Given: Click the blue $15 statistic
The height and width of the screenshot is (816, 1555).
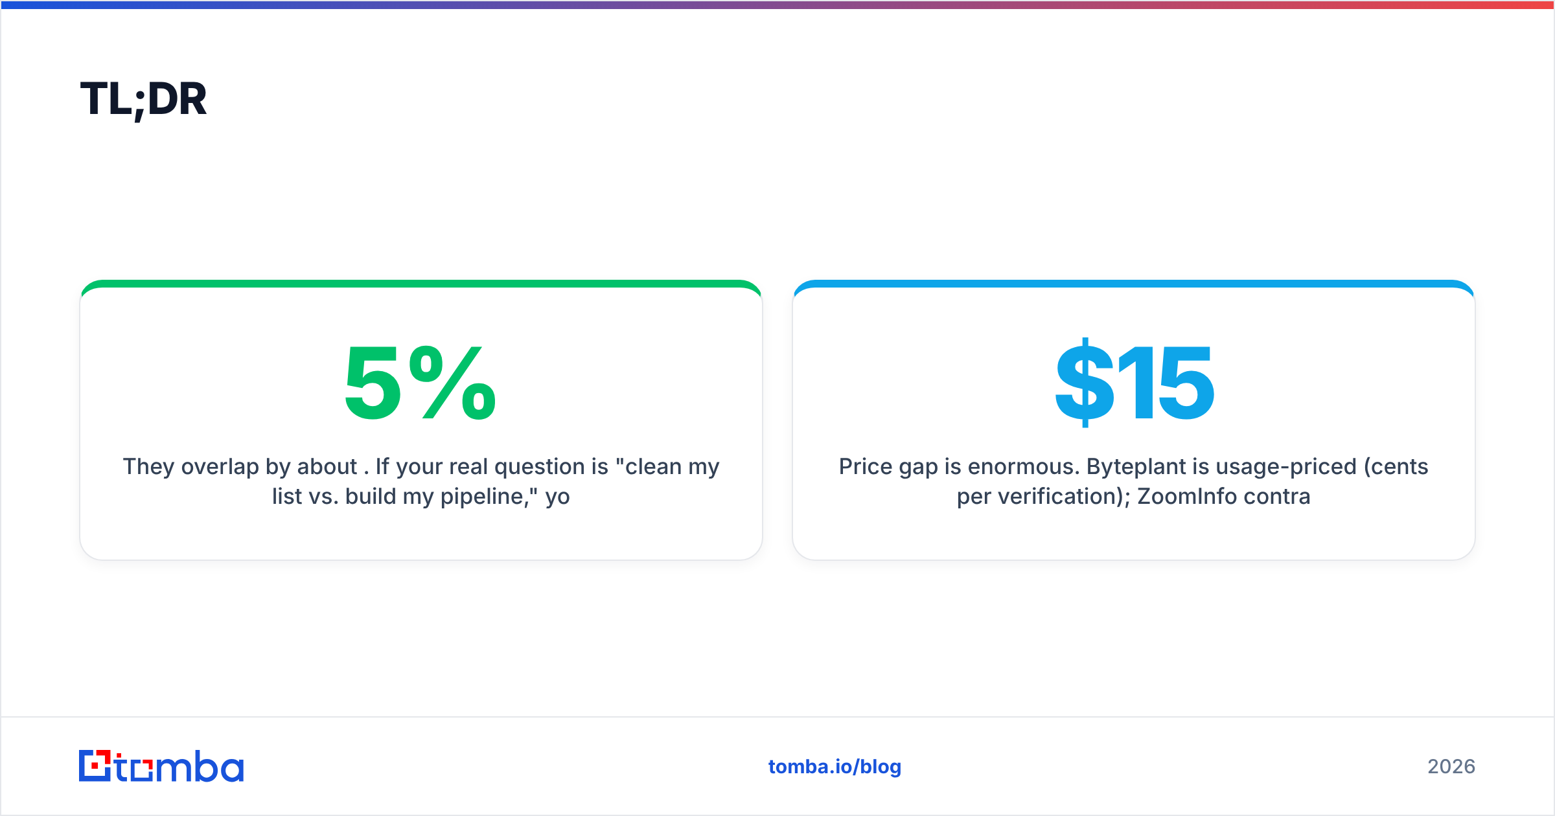Looking at the screenshot, I should tap(1134, 383).
